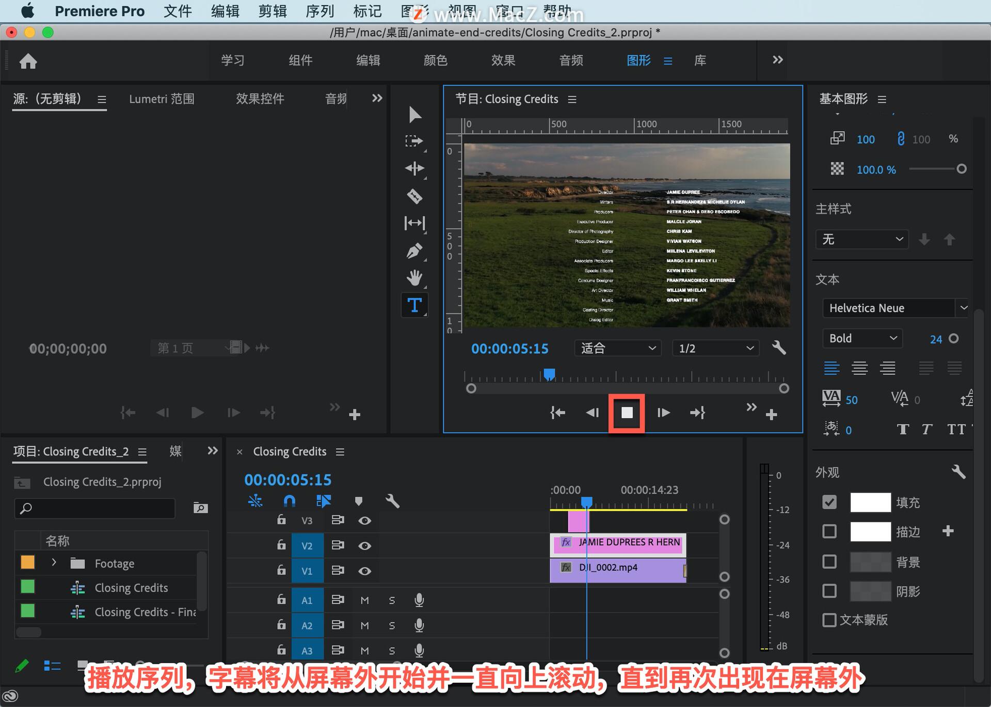Toggle V2 track output eye
Viewport: 991px width, 707px height.
point(364,546)
